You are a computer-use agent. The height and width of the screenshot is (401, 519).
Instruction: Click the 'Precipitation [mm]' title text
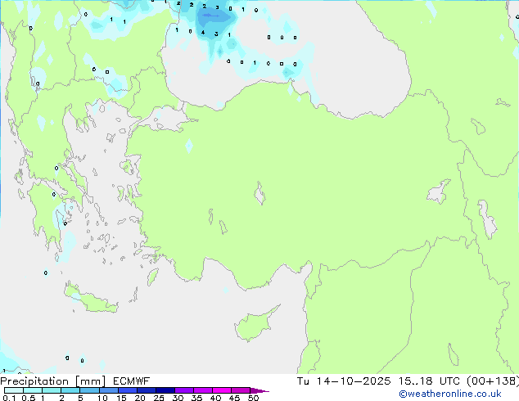(x=53, y=381)
